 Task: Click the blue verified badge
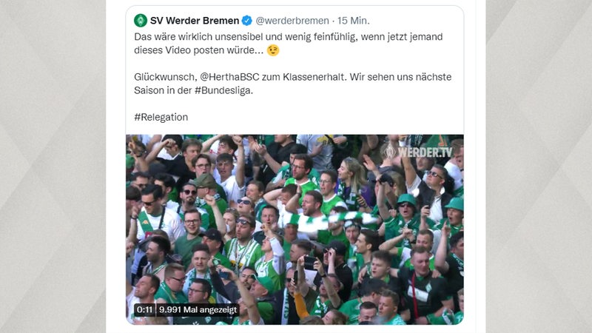tap(247, 21)
